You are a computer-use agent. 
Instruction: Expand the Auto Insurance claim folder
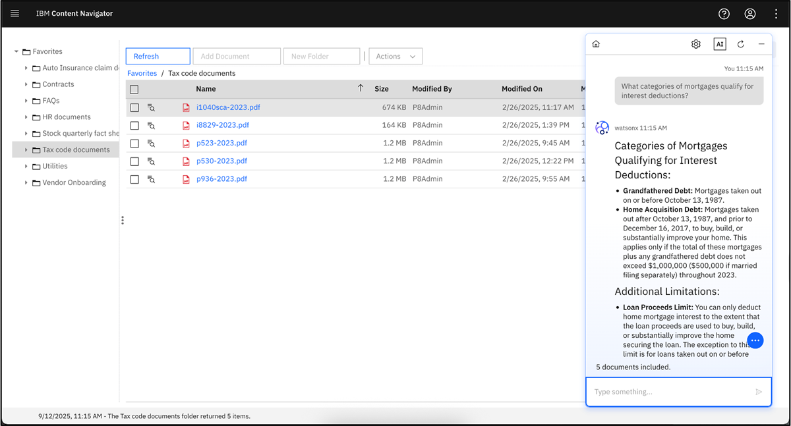pos(26,68)
